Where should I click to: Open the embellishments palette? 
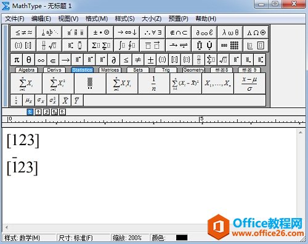(75, 32)
